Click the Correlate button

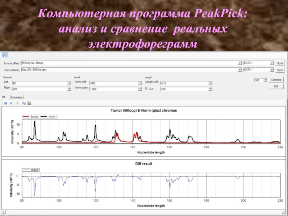pos(276,80)
